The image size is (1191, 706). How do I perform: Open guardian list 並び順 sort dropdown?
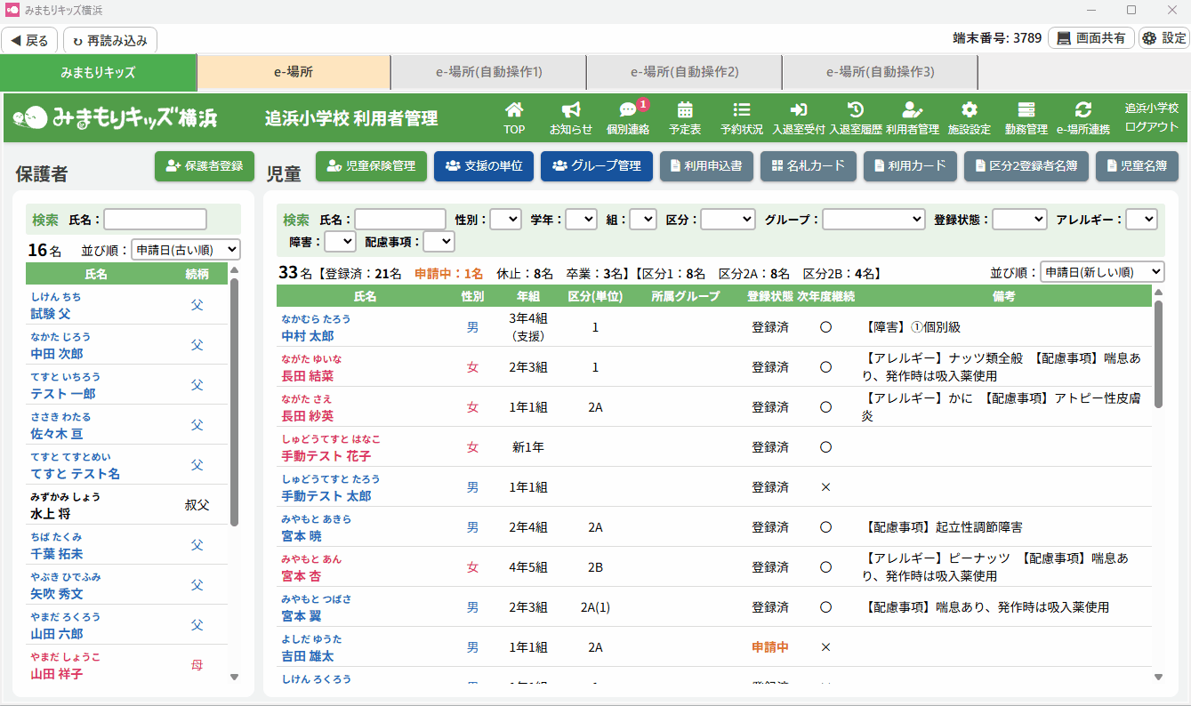pos(185,250)
